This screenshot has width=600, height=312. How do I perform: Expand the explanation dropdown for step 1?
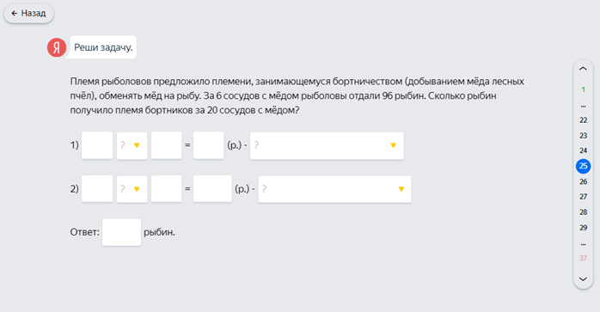pyautogui.click(x=327, y=145)
